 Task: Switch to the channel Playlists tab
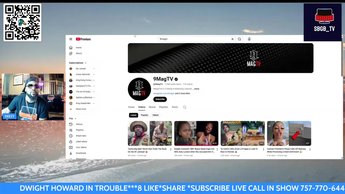[163, 107]
